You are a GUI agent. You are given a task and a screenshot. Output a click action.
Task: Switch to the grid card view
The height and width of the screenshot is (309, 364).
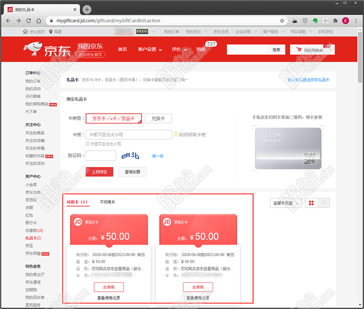point(311,203)
